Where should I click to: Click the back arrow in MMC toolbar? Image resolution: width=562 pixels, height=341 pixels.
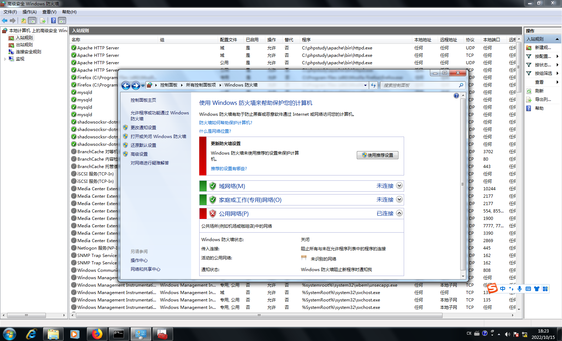[5, 20]
